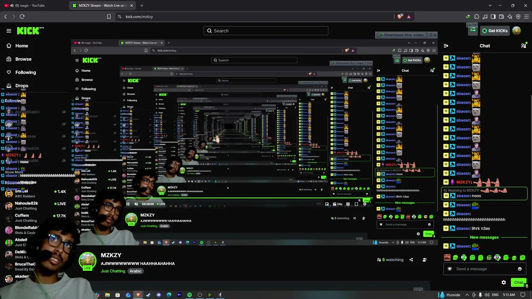Image resolution: width=532 pixels, height=299 pixels.
Task: Open the browser extensions puzzle icon
Action: tap(476, 17)
